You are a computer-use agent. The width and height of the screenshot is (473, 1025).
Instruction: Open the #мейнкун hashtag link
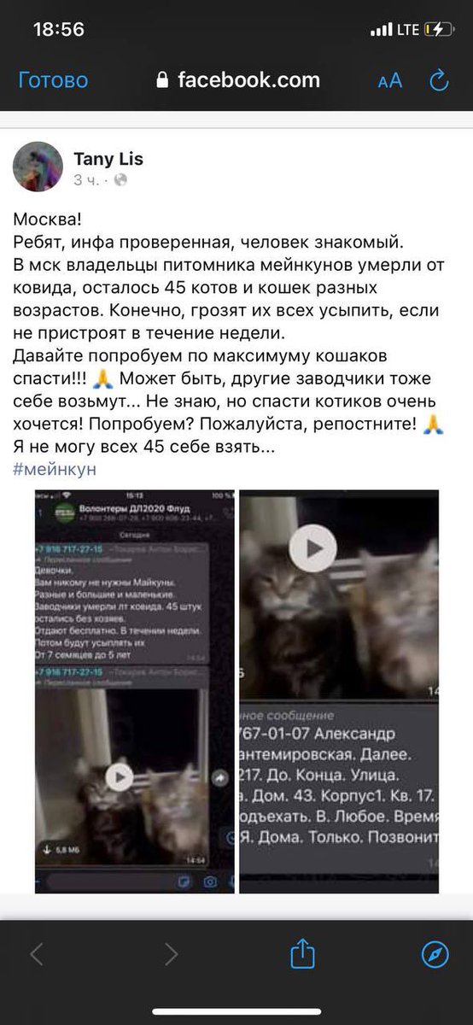click(55, 468)
